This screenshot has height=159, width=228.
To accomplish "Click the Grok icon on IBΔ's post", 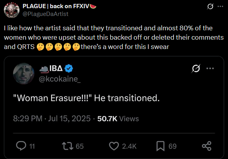I will click(196, 68).
